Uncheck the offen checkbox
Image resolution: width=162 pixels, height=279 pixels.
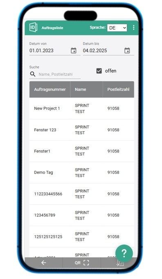point(99,71)
